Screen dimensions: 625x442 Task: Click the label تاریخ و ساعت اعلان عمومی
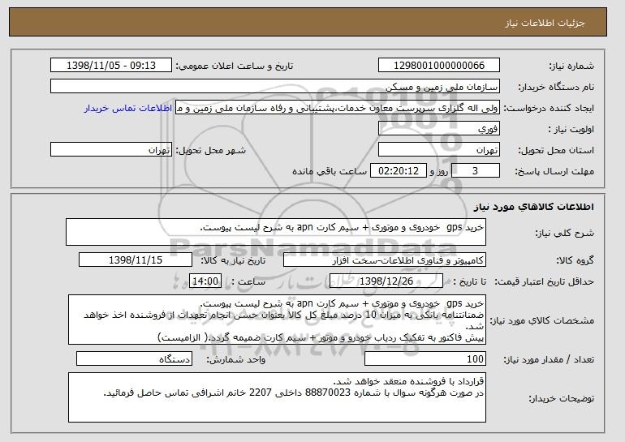click(x=235, y=66)
